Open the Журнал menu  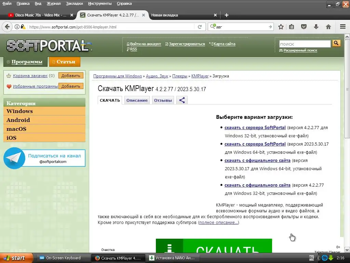coord(54,3)
